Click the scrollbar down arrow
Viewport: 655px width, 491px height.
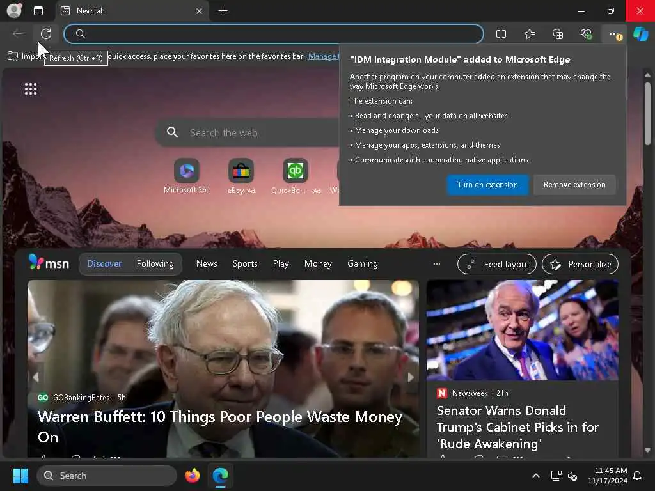(x=647, y=450)
